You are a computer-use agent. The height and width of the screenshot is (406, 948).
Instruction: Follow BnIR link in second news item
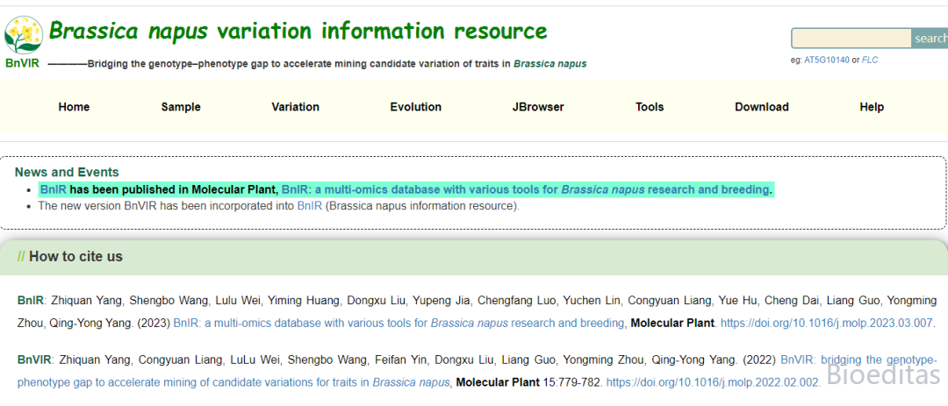click(310, 206)
